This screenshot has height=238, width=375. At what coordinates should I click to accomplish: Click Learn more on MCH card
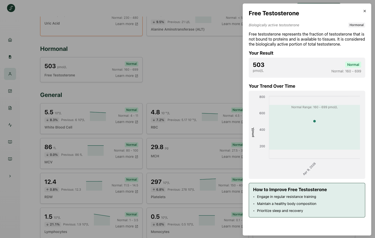pos(232,157)
